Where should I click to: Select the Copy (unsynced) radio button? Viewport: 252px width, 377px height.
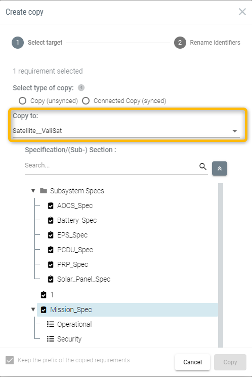point(23,101)
